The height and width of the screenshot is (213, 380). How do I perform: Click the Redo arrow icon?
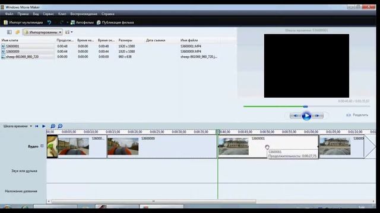[62, 22]
